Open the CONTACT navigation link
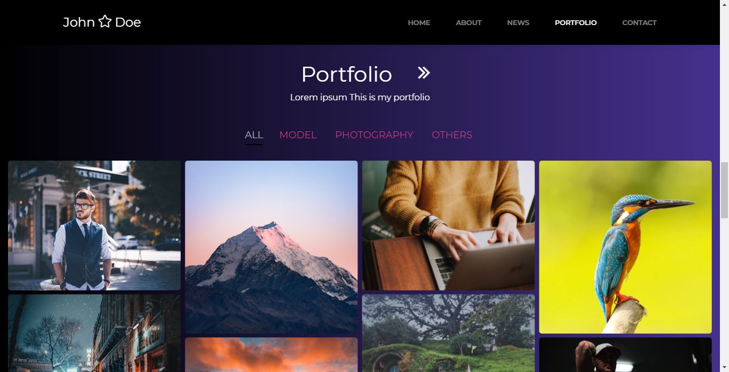The width and height of the screenshot is (729, 372). click(639, 22)
